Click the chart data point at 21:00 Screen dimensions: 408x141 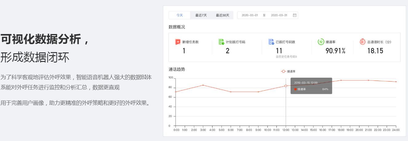(368, 80)
